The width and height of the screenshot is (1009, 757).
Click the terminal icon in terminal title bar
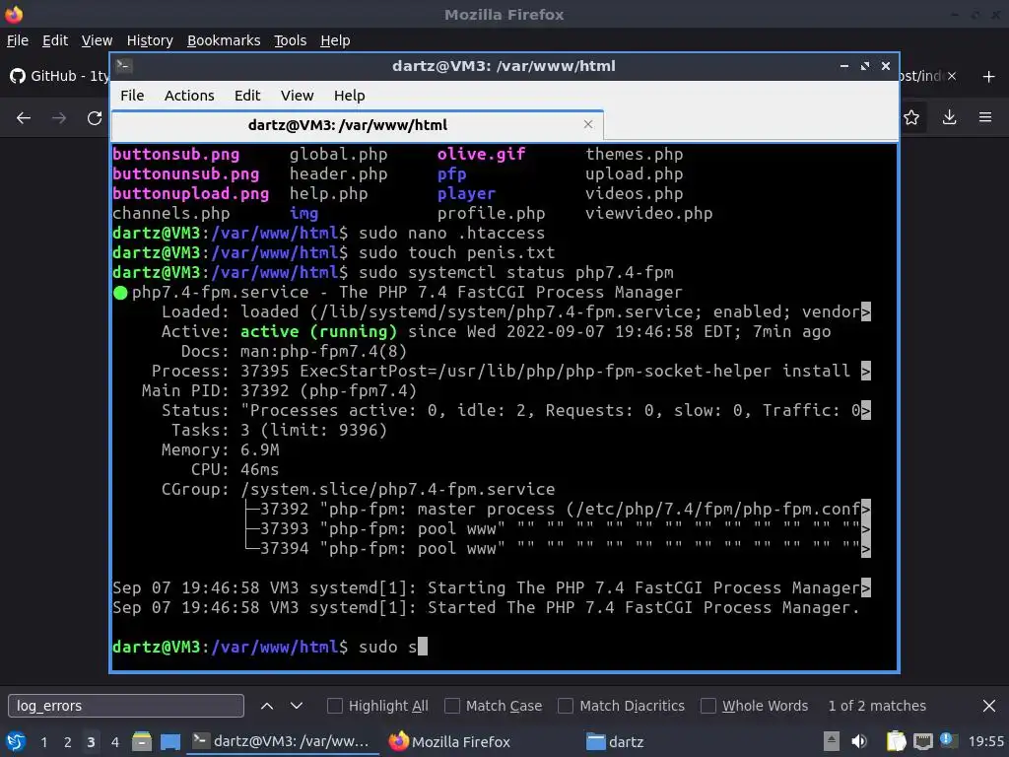[x=124, y=66]
